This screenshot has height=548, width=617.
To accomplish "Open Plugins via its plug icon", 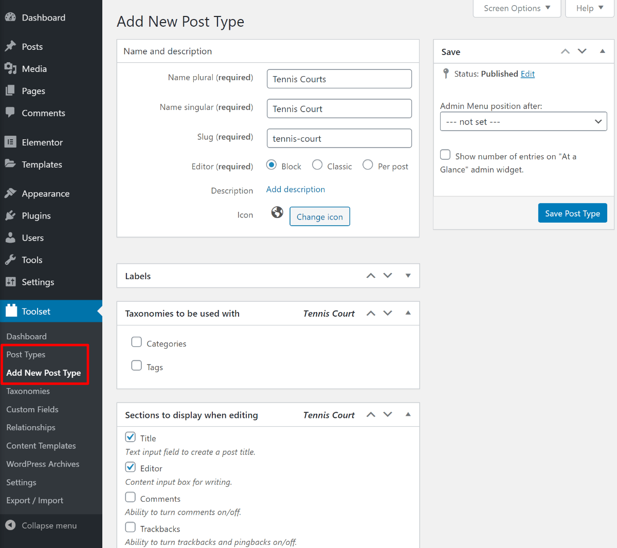I will pos(10,216).
